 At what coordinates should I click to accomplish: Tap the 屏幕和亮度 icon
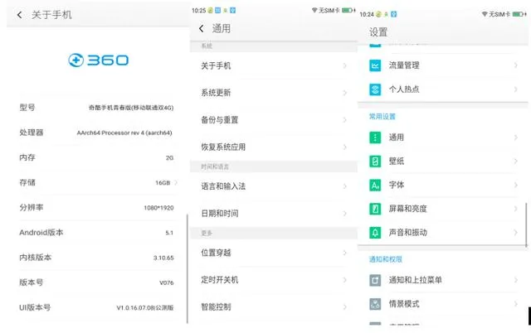pyautogui.click(x=375, y=209)
